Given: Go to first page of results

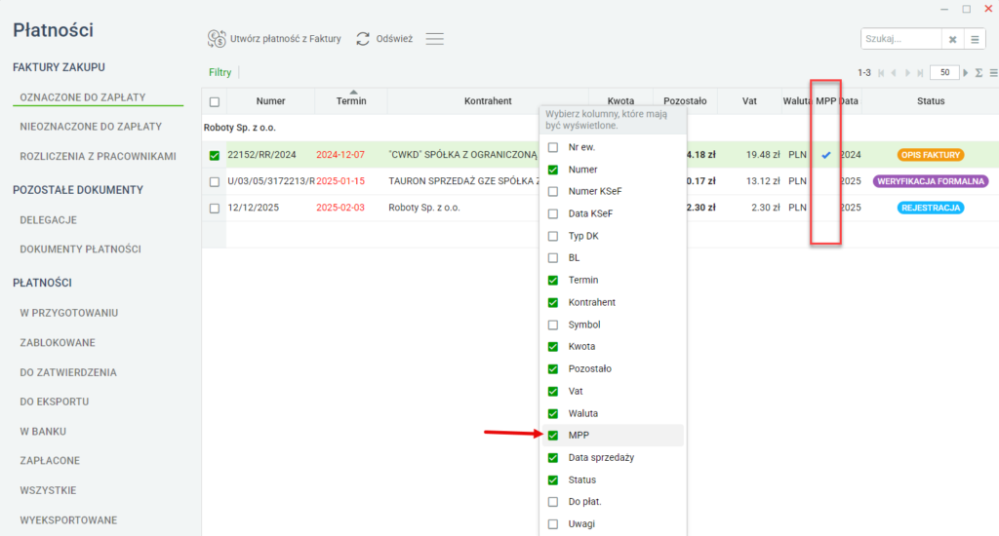Looking at the screenshot, I should pos(881,73).
